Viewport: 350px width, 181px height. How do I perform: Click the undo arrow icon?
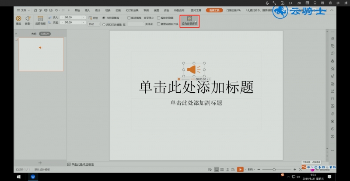pos(56,10)
